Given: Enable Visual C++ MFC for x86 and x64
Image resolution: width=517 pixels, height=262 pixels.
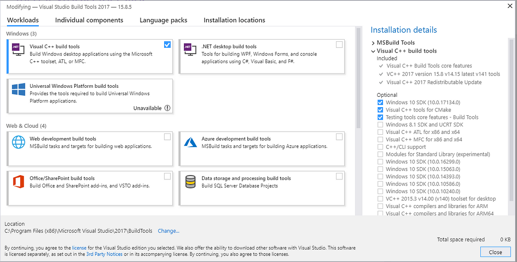Looking at the screenshot, I should [380, 139].
